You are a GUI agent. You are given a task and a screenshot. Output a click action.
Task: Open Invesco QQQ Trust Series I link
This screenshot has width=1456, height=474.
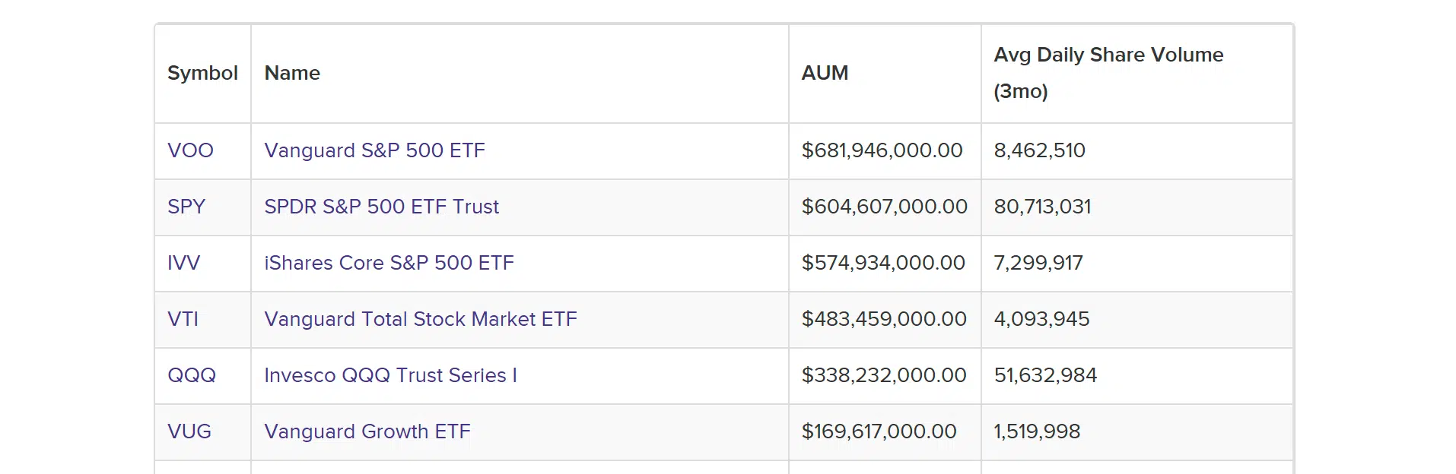point(390,375)
